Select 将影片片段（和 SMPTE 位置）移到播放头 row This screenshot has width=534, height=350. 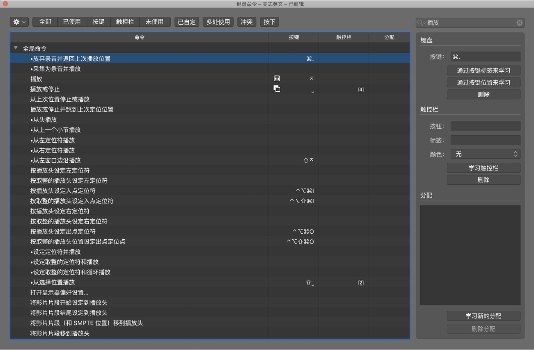tap(210, 323)
